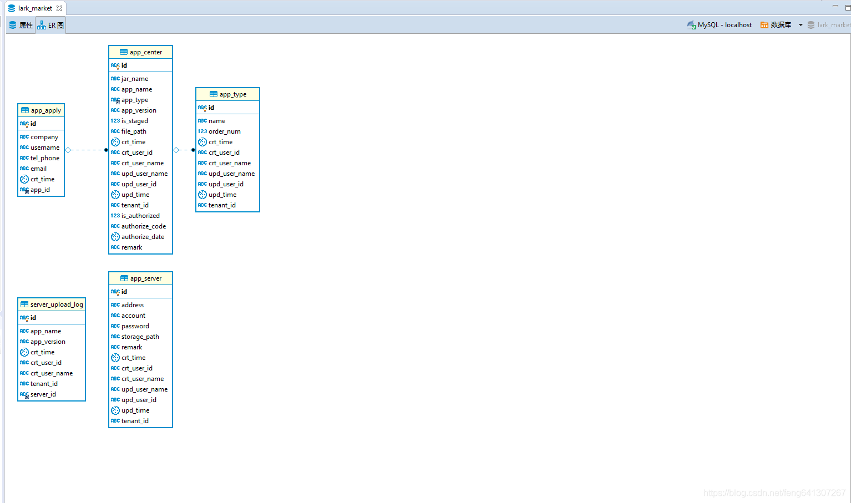Click the MySQL connection dolphin icon
851x503 pixels.
tap(691, 25)
